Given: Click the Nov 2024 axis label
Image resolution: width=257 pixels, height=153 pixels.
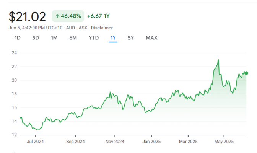Looking at the screenshot, I should click(114, 141).
